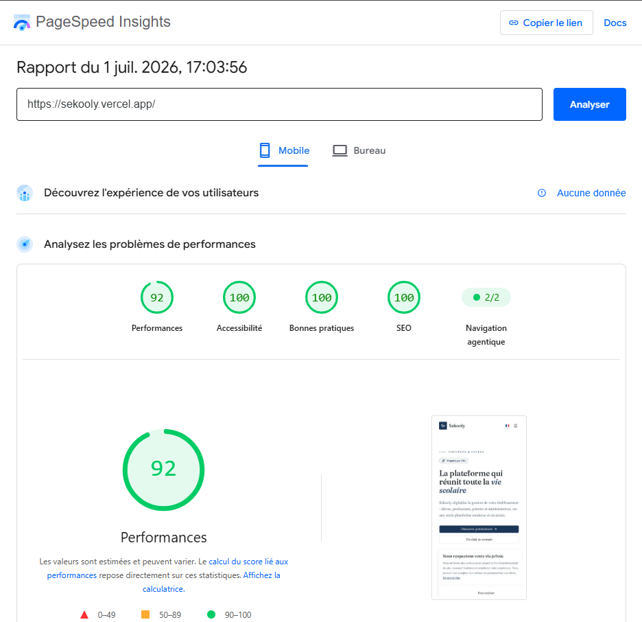Open the Performances 92 score gauge

tap(157, 297)
